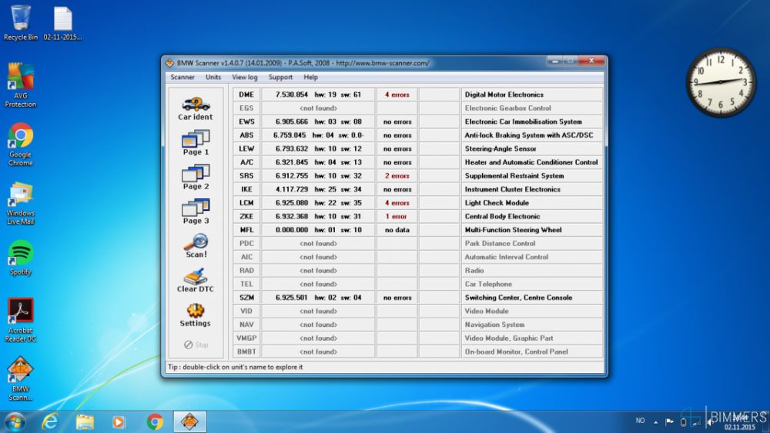Image resolution: width=770 pixels, height=433 pixels.
Task: Select the SZM unit name
Action: (x=246, y=298)
